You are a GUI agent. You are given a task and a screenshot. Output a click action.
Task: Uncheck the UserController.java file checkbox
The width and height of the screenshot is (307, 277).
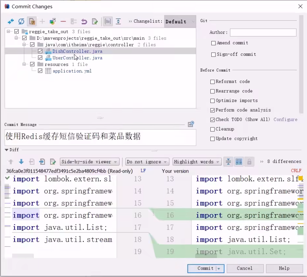click(x=40, y=58)
